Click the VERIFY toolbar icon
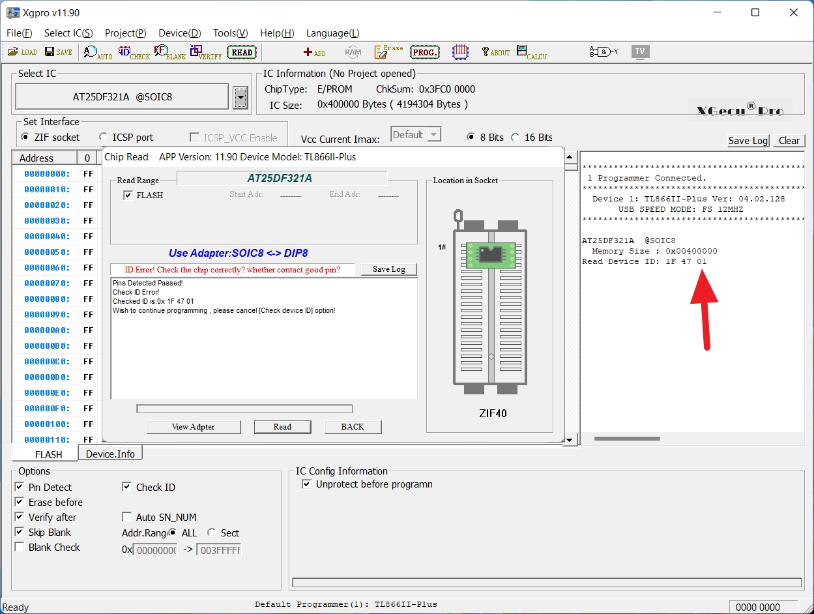Image resolution: width=814 pixels, height=614 pixels. [205, 53]
